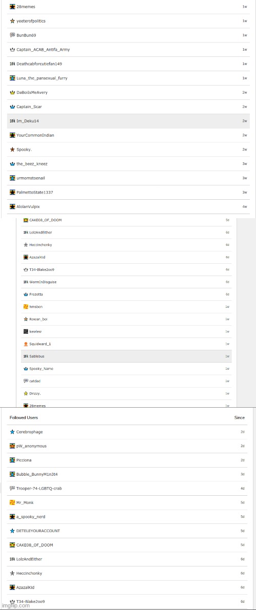Click the orange pinwheel icon beside Mr_Monk
This screenshot has height=610, width=256.
[x=12, y=502]
